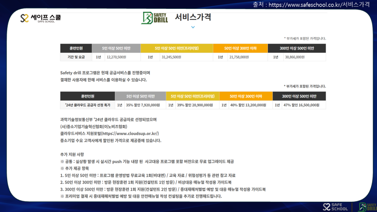Click the 1년 cell beside 47% 할인
The width and height of the screenshot is (377, 212).
pos(277,105)
